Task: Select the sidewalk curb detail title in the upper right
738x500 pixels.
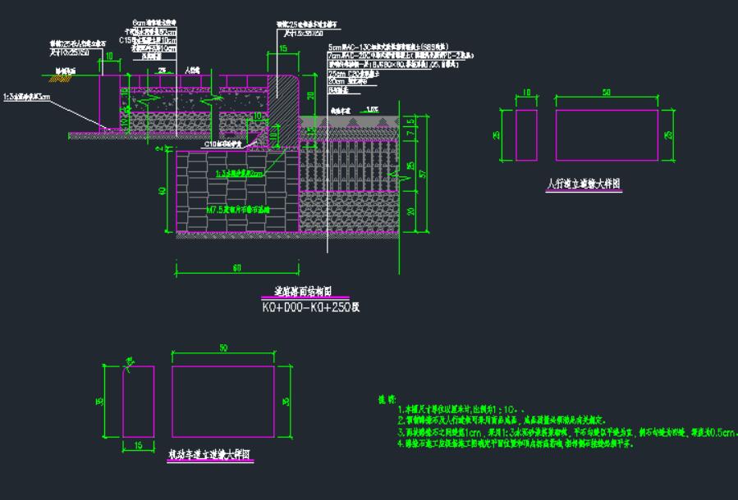Action: click(584, 185)
